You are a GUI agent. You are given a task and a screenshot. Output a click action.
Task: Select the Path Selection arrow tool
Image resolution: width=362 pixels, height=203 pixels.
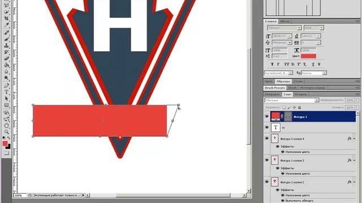point(7,99)
